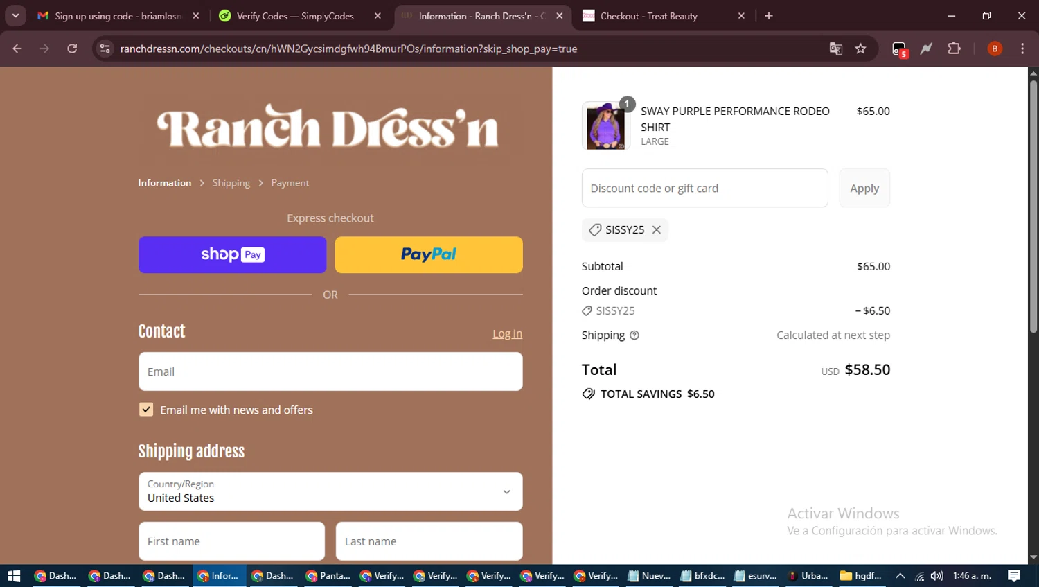Remove the SISSY25 discount code
This screenshot has height=587, width=1039.
pos(657,229)
